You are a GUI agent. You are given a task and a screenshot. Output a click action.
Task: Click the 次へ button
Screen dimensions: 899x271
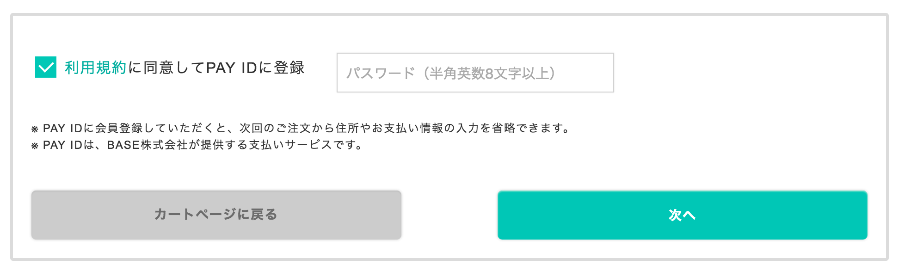pyautogui.click(x=682, y=215)
